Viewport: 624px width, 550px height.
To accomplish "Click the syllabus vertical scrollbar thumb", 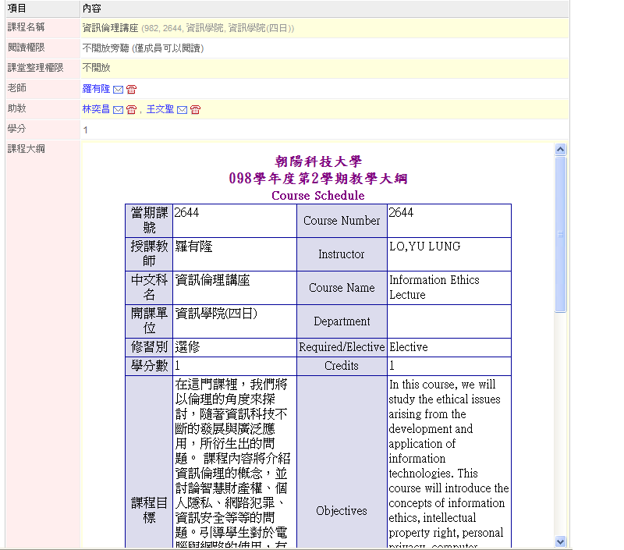I will (x=560, y=234).
